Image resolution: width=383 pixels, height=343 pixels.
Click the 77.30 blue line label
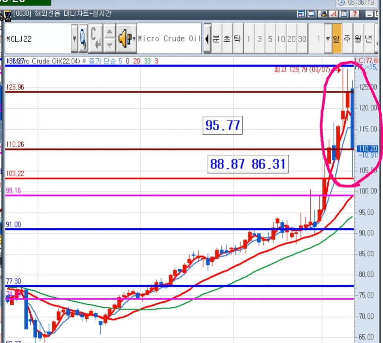[14, 281]
